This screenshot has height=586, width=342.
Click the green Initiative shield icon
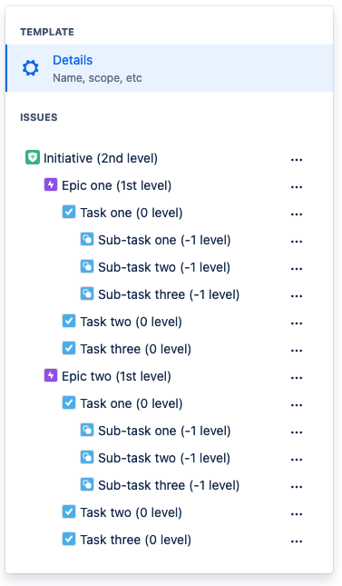pyautogui.click(x=33, y=157)
